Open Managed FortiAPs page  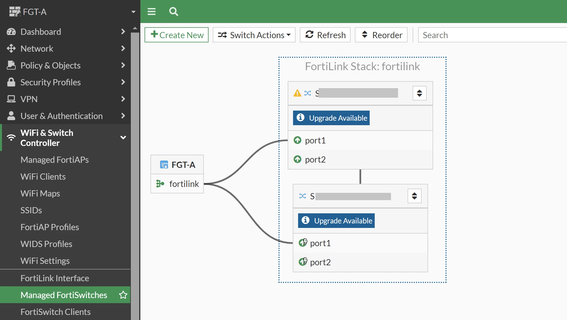coord(54,160)
